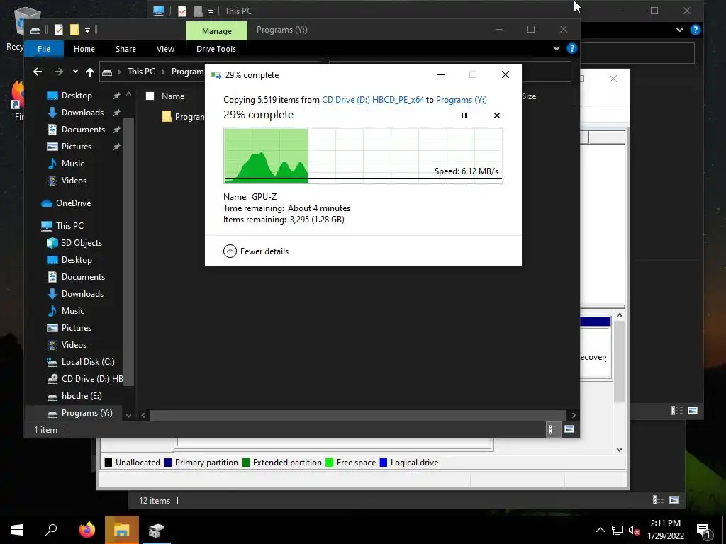
Task: Open the notification center icon
Action: (703, 531)
